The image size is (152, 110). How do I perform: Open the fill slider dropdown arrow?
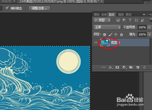[149, 34]
